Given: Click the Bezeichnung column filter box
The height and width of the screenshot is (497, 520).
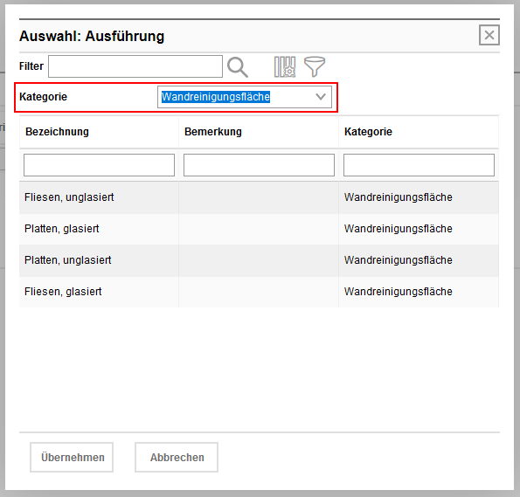Looking at the screenshot, I should click(99, 165).
